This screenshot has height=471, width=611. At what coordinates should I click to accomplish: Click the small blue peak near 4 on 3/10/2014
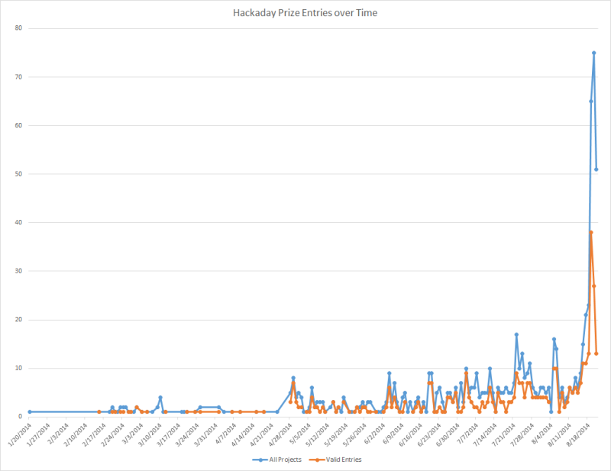(160, 395)
